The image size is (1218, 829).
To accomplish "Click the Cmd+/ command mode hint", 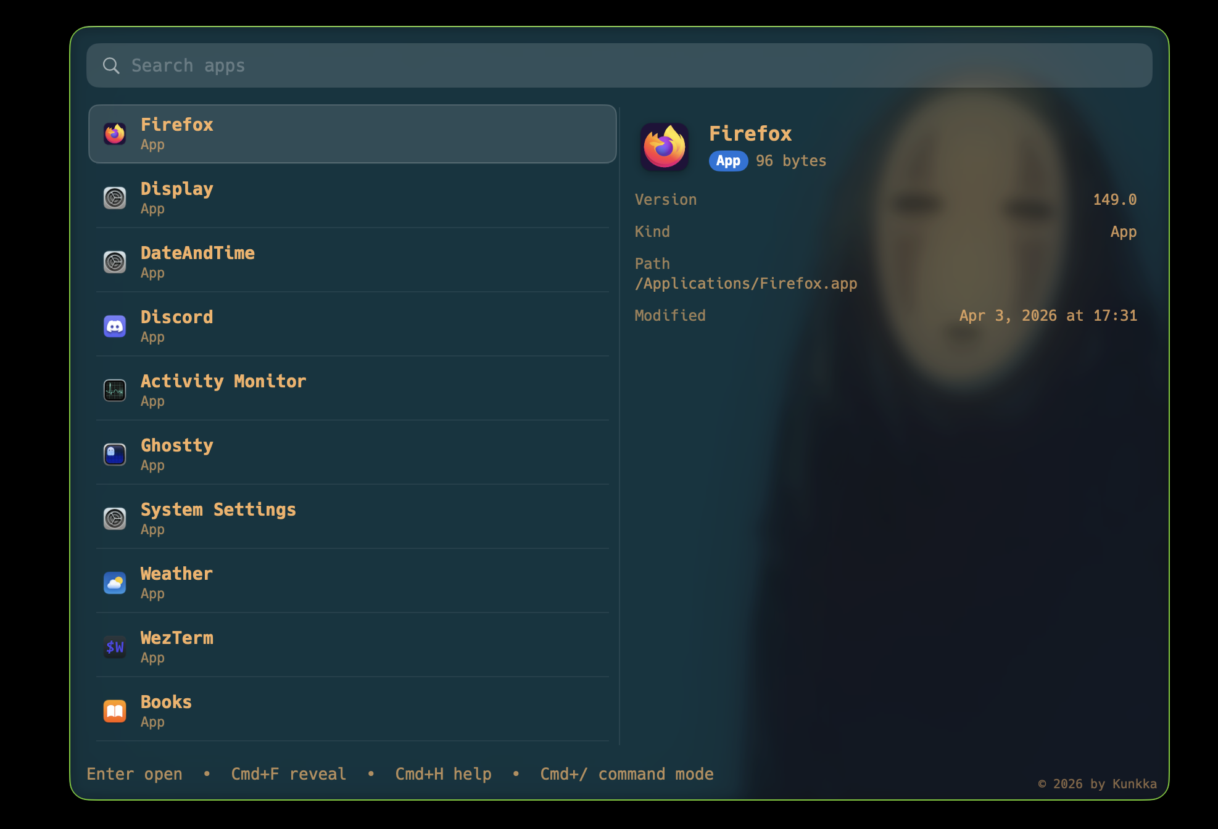I will (626, 774).
